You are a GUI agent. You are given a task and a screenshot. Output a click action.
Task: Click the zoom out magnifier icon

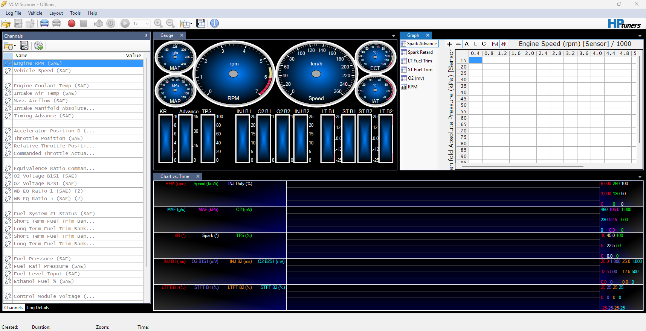(x=171, y=23)
